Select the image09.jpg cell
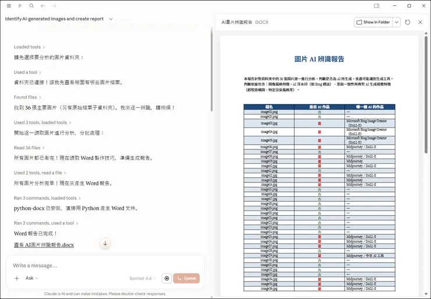 click(x=269, y=161)
